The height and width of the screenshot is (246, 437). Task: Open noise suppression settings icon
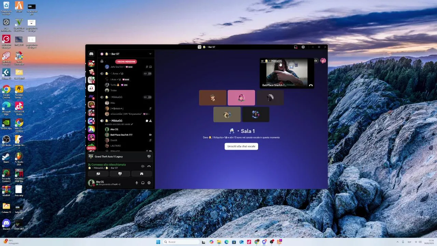143,166
